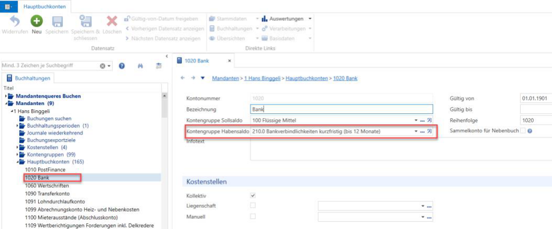Viewport: 552px width, 229px height.
Task: Select account 1060 Wertschriften
Action: coord(47,186)
